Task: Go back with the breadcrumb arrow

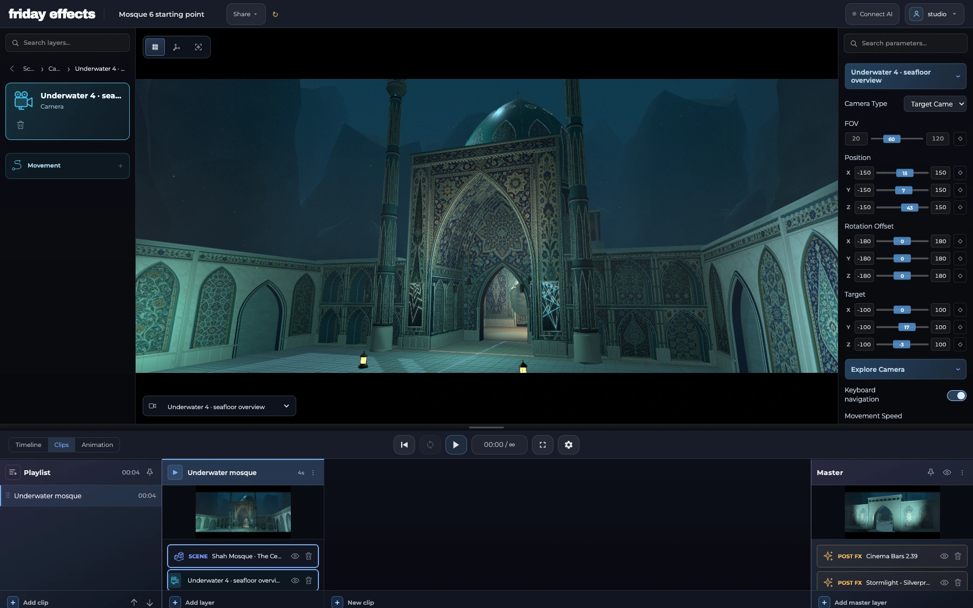Action: pos(12,69)
